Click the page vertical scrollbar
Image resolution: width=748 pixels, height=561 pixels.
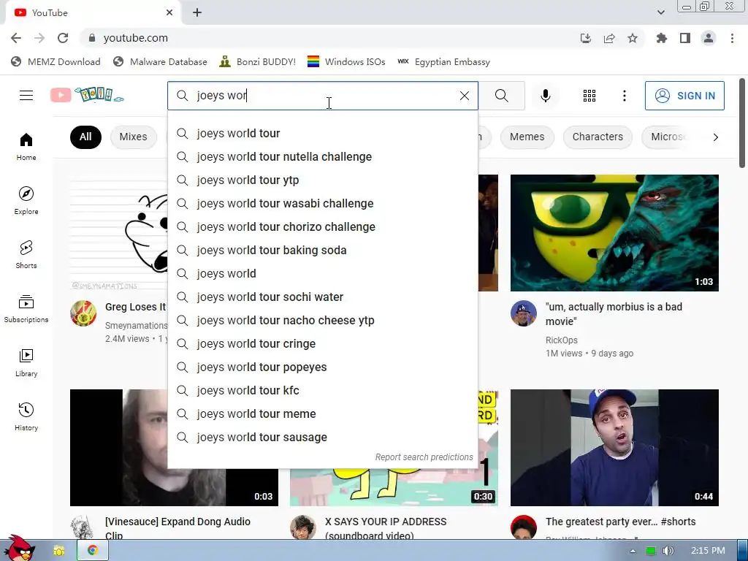tap(742, 123)
